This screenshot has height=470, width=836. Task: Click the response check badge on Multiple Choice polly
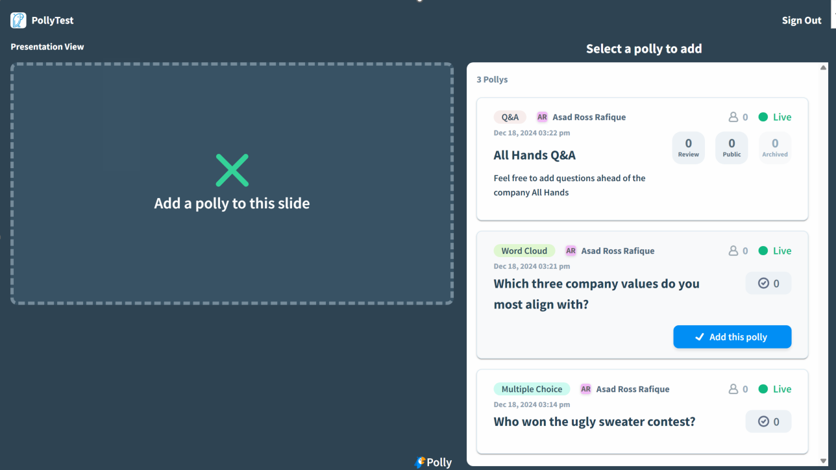(x=768, y=421)
